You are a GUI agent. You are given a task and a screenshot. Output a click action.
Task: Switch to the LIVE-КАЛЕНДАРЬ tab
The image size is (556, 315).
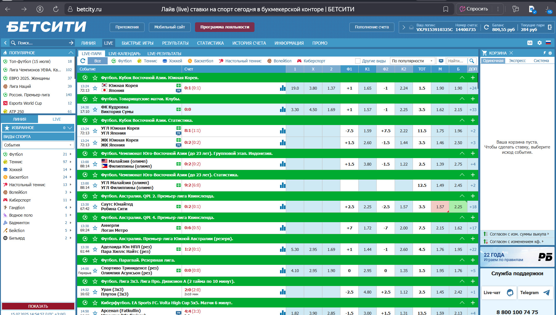click(124, 54)
